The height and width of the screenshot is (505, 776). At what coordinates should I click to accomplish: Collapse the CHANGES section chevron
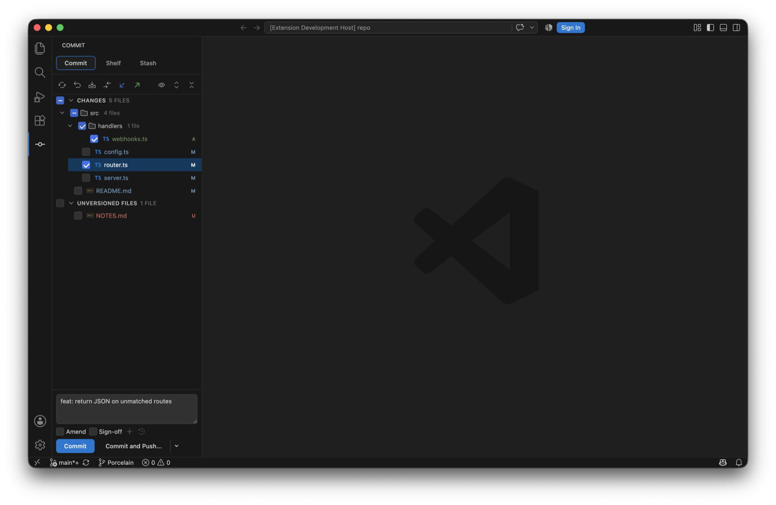pos(71,101)
